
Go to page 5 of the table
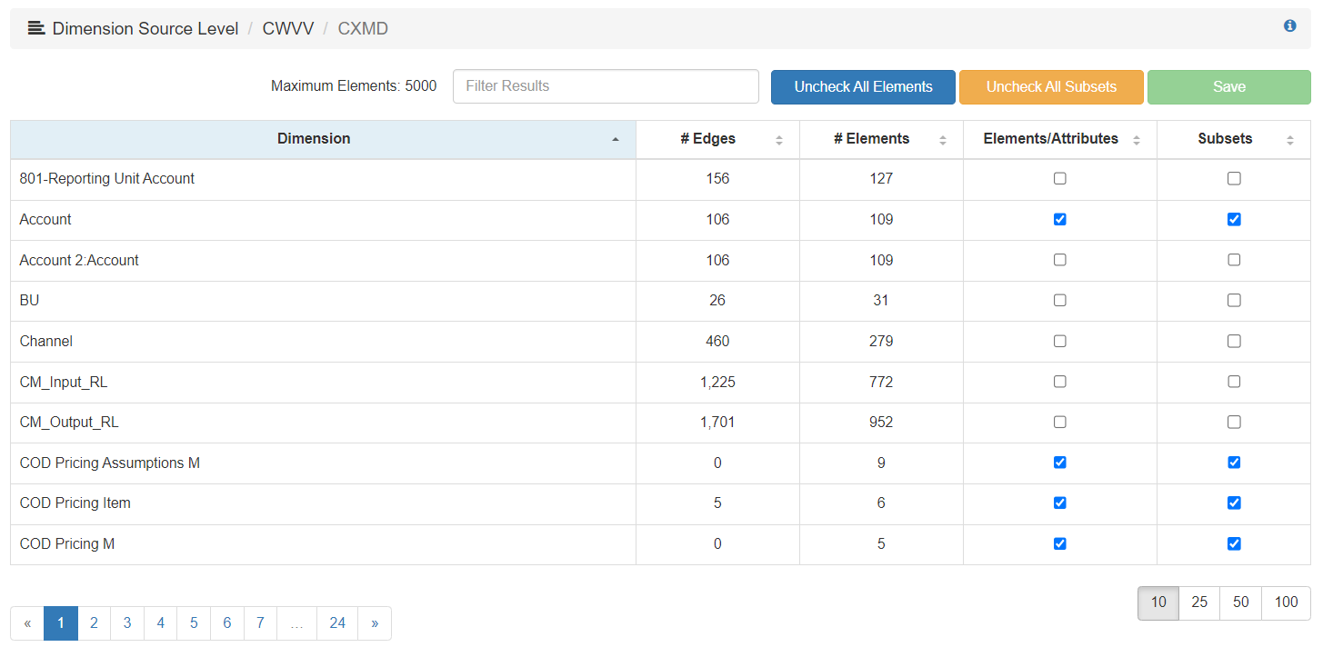coord(194,623)
